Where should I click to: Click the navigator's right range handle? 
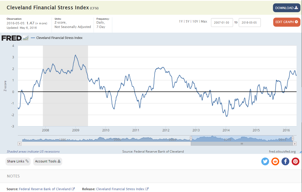click(293, 138)
